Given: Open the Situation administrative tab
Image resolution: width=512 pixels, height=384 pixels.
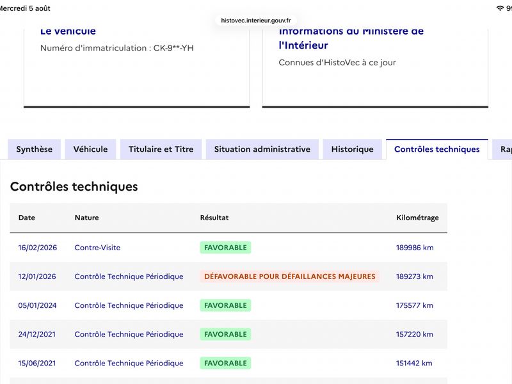Looking at the screenshot, I should [262, 149].
